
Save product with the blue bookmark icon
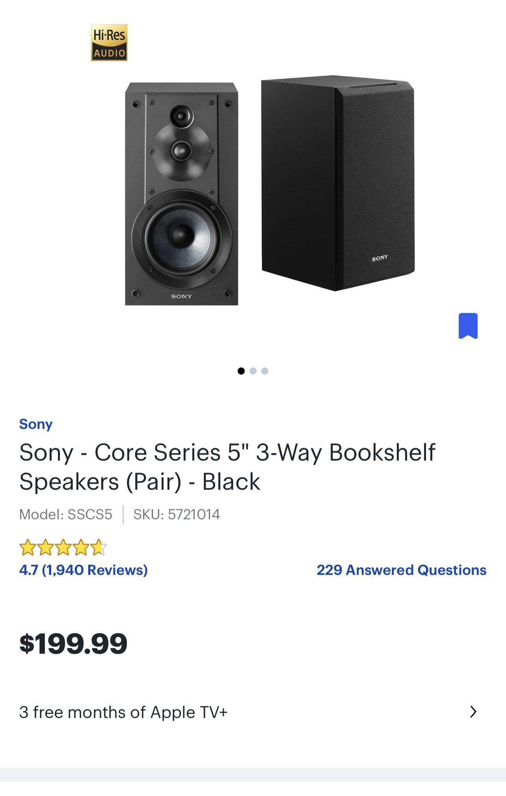468,326
